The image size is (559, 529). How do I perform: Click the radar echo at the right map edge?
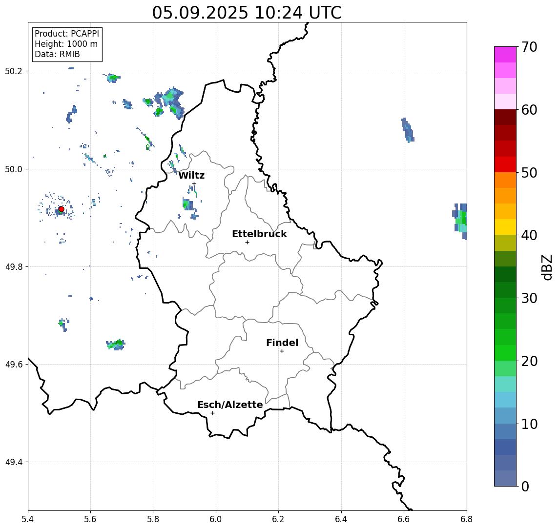point(460,221)
